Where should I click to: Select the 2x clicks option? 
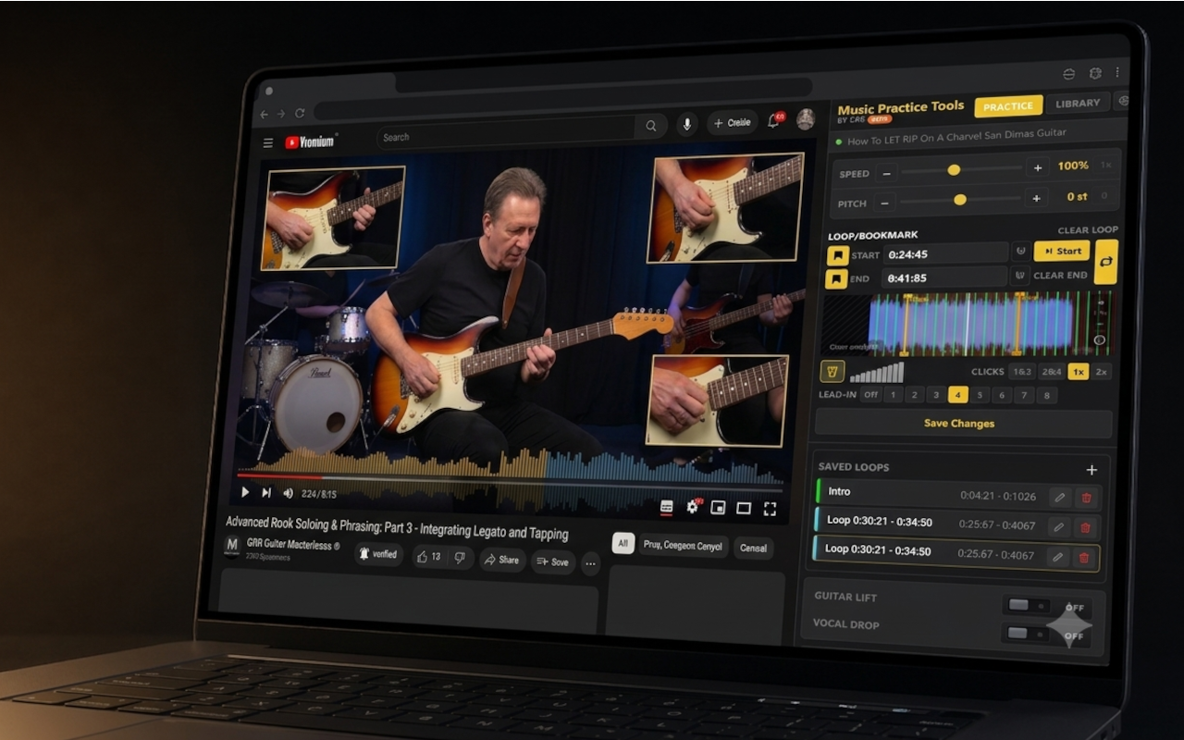(x=1101, y=371)
